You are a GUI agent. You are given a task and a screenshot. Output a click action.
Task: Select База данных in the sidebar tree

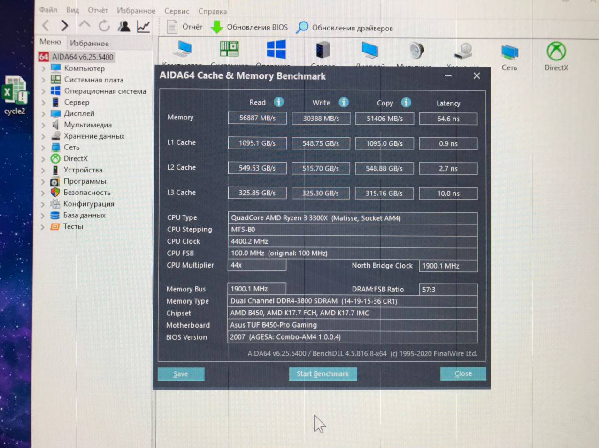coord(84,215)
